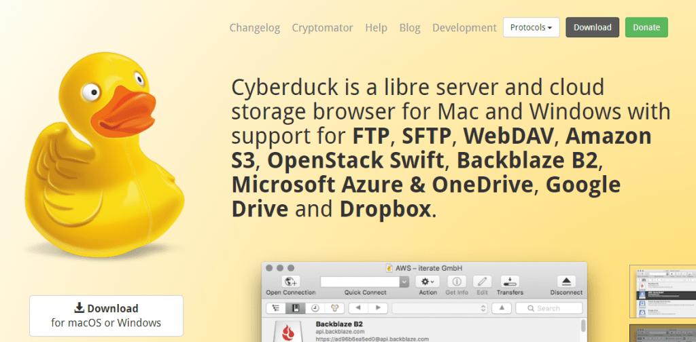
Task: Open the path selector dropdown
Action: pyautogui.click(x=440, y=308)
